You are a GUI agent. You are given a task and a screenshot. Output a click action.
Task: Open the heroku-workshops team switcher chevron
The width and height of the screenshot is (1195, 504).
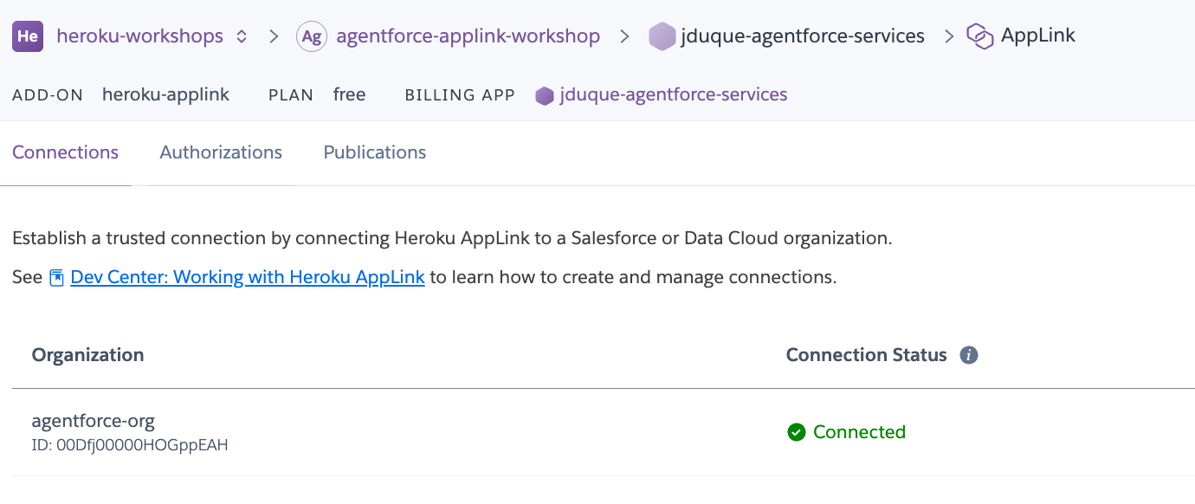pyautogui.click(x=241, y=36)
